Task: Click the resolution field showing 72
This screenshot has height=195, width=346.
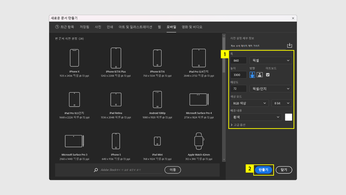Action: 239,89
